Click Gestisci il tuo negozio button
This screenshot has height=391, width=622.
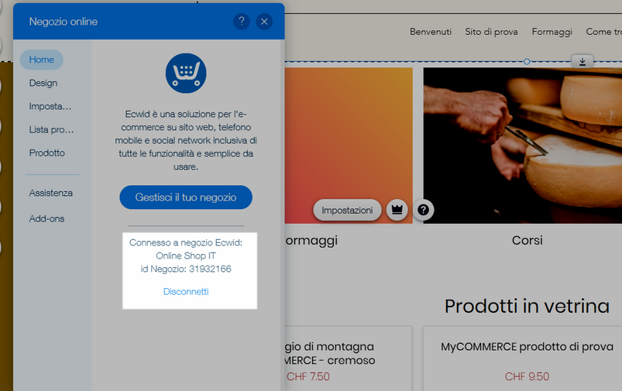pyautogui.click(x=186, y=197)
